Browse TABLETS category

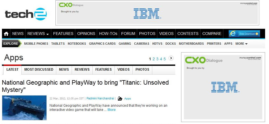click(58, 44)
